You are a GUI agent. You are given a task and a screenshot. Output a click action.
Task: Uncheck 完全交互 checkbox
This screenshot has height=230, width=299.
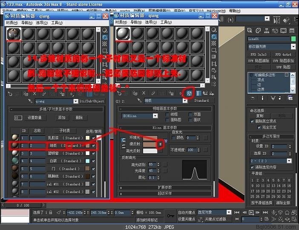click(x=259, y=127)
